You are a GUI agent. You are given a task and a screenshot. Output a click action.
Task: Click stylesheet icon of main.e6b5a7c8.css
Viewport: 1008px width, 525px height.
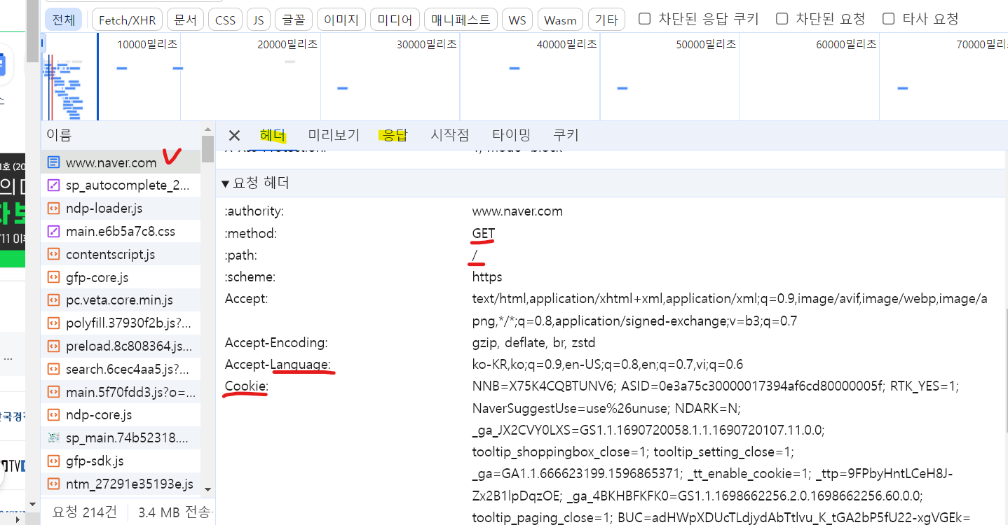[53, 231]
